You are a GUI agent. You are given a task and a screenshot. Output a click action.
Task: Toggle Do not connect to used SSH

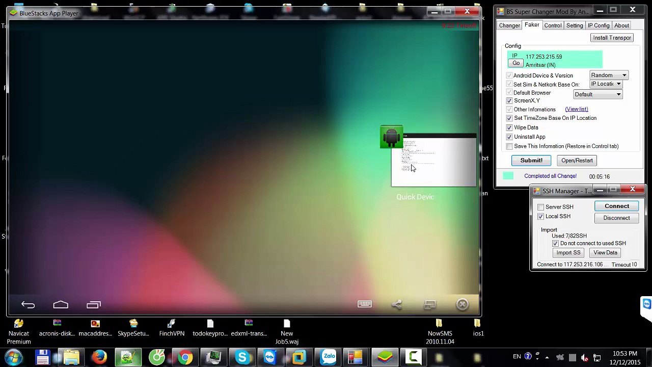[x=555, y=244]
